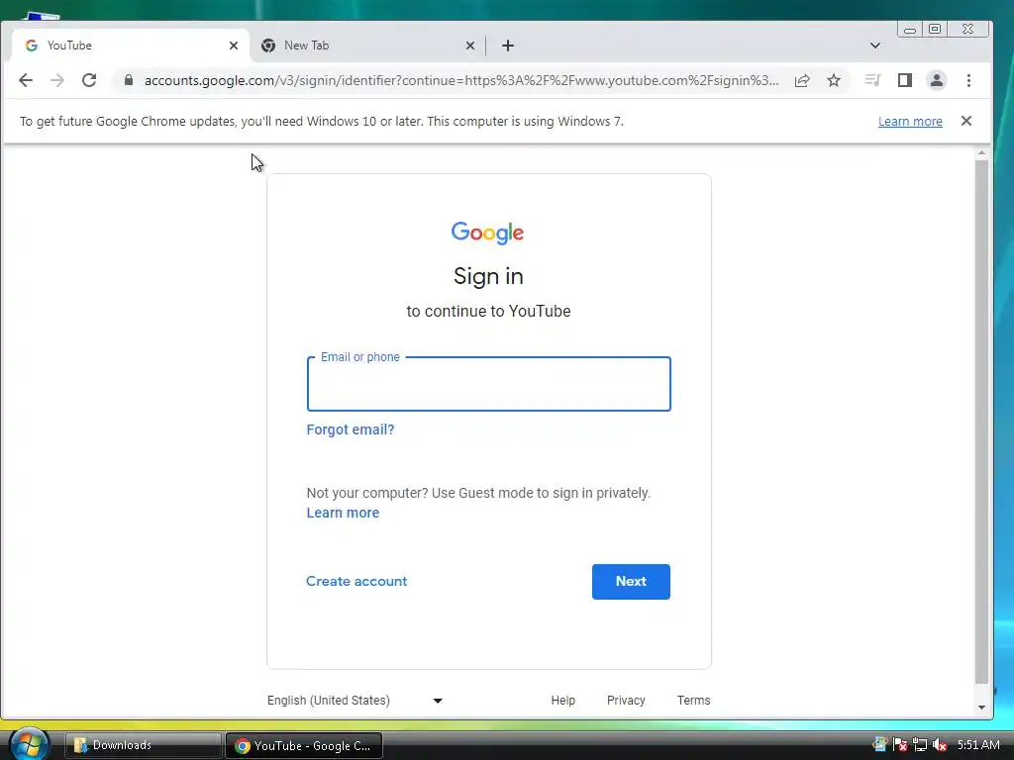Switch to Downloads taskbar window
The height and width of the screenshot is (760, 1014).
tap(143, 745)
